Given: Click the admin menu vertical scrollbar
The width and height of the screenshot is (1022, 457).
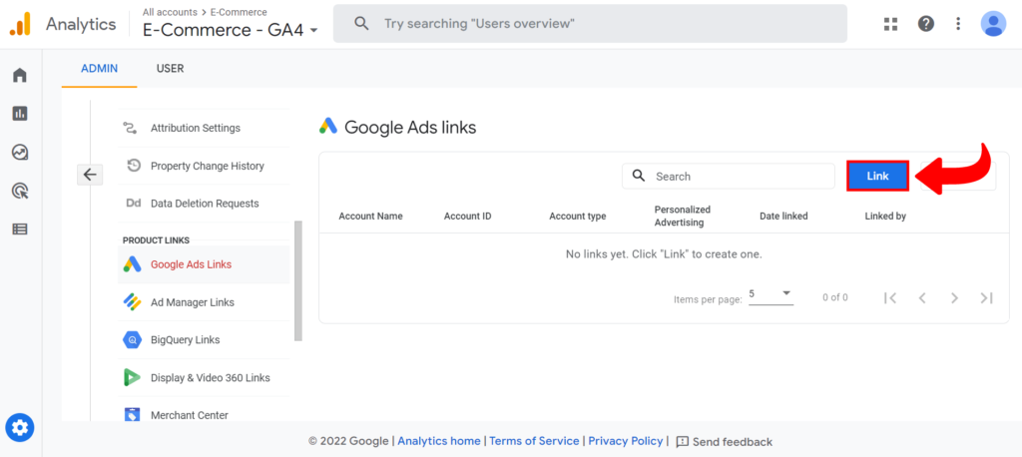Looking at the screenshot, I should pyautogui.click(x=297, y=279).
